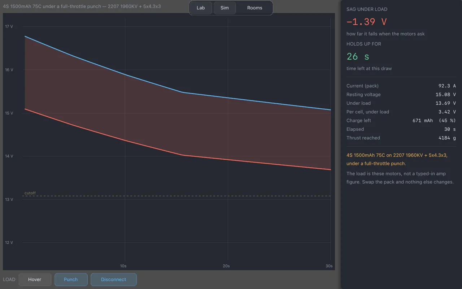Screen dimensions: 462x289
Task: Click the 10s time axis label
Action: pos(123,266)
